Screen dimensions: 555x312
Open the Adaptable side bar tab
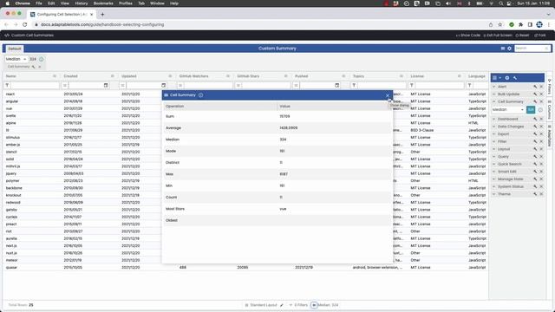[x=550, y=137]
